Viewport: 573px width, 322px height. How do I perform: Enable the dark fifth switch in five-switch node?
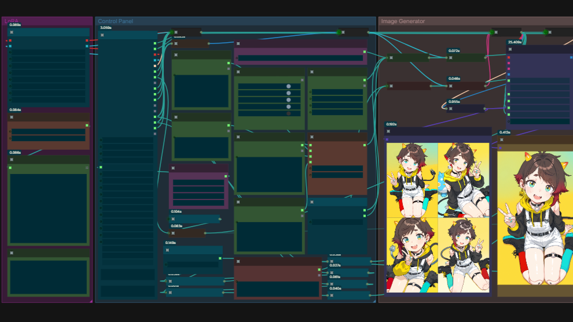click(288, 113)
